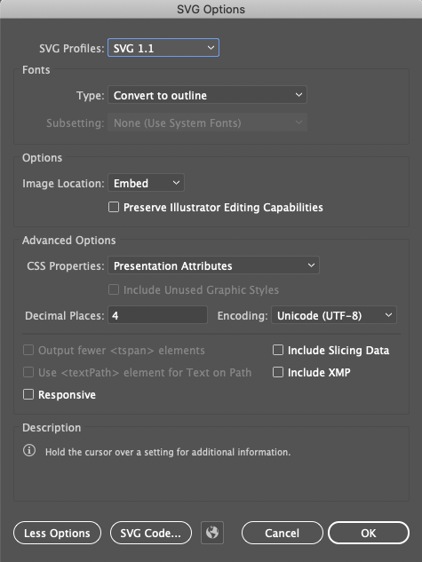Screen dimensions: 422x562
Task: Click the Decimal Places input field
Action: tap(157, 315)
